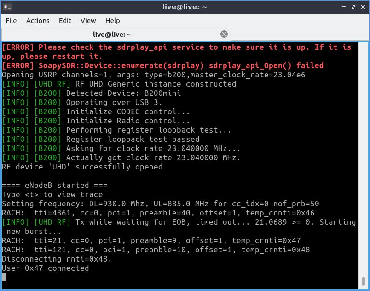Click the 'User 0x47 connected' line
Screen dimensions: 370x291
click(x=45, y=268)
